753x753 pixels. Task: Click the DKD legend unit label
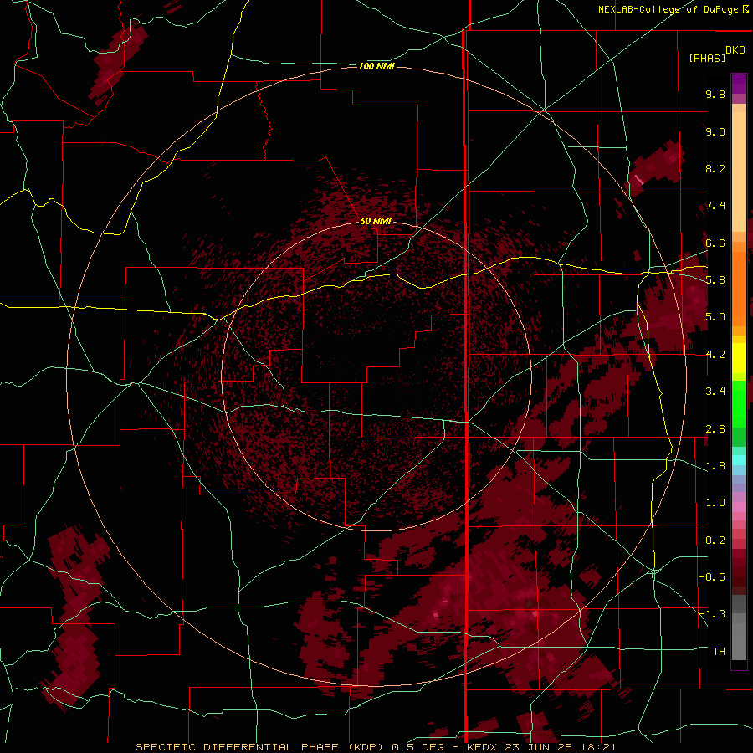pyautogui.click(x=735, y=50)
